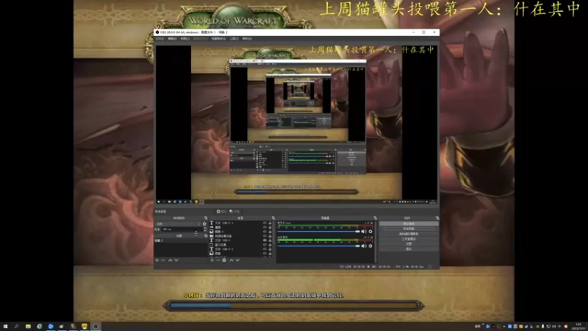Adjust second mixer track volume slider
588x331 pixels.
319,246
